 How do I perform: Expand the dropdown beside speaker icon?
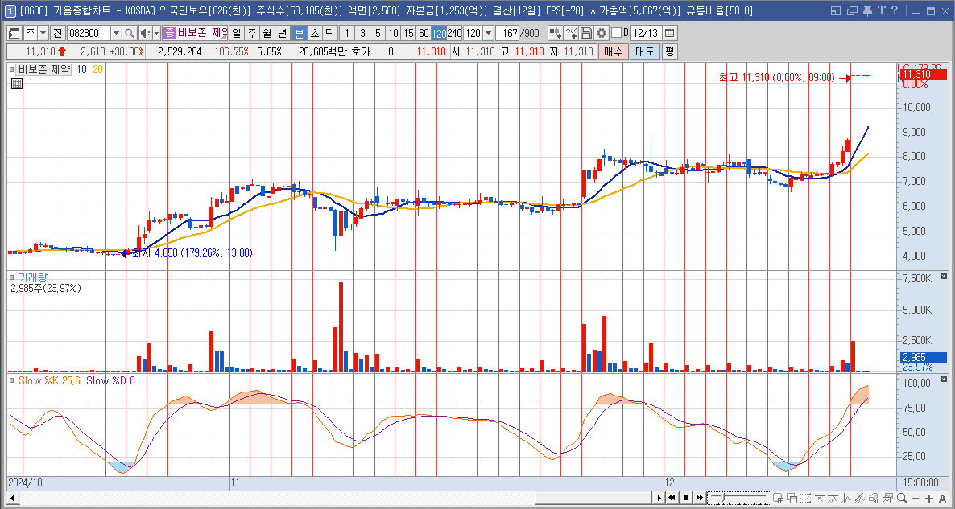[x=156, y=34]
